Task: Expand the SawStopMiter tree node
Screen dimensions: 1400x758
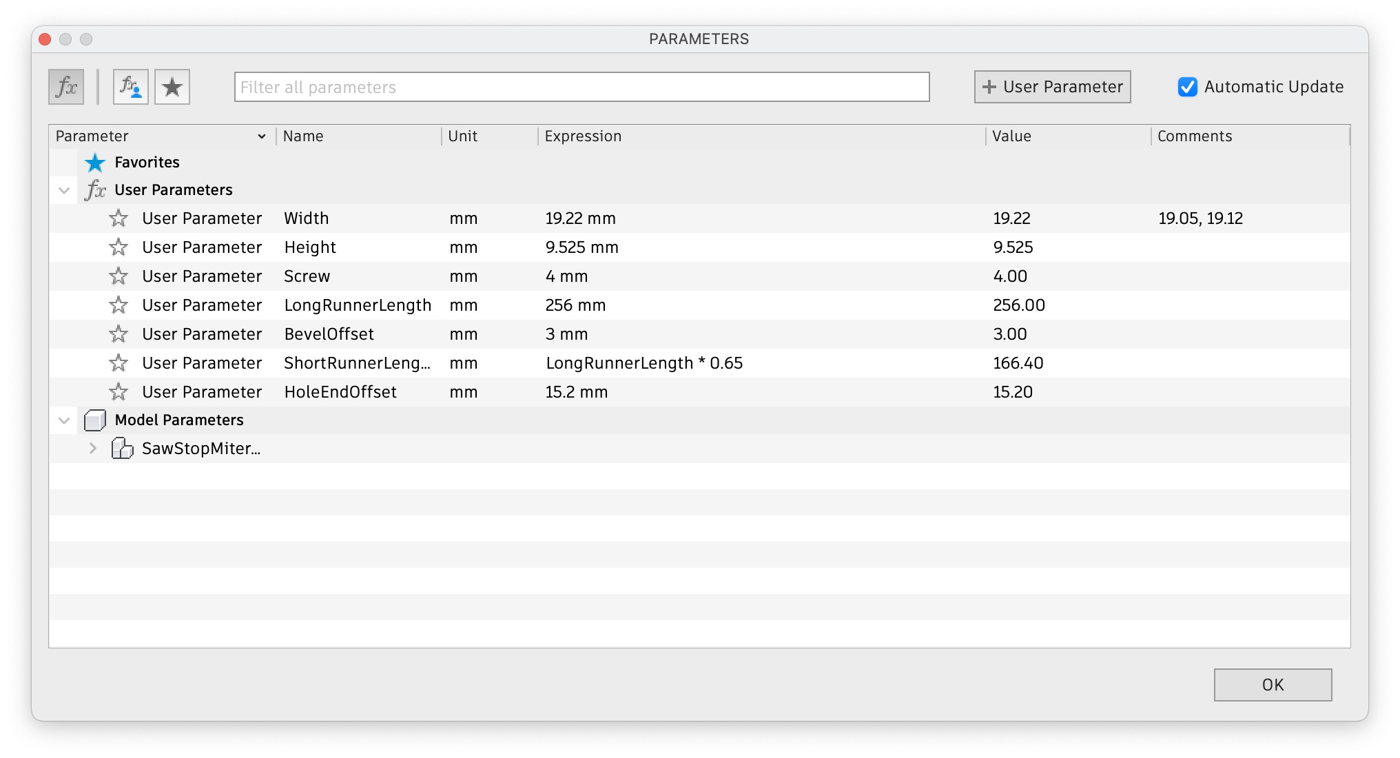Action: coord(93,449)
